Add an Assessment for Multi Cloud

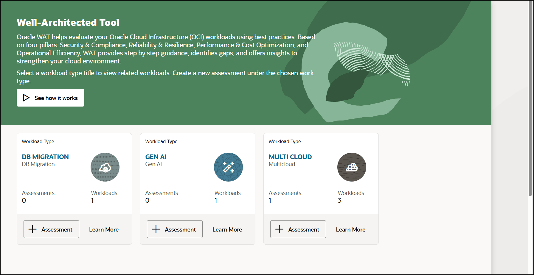click(x=298, y=229)
